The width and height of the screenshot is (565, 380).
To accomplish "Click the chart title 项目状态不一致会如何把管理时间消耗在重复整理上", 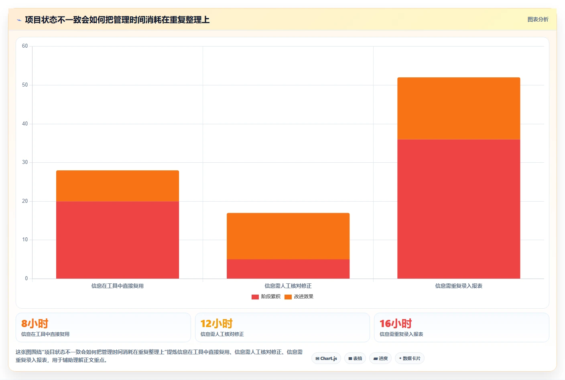I will [117, 20].
